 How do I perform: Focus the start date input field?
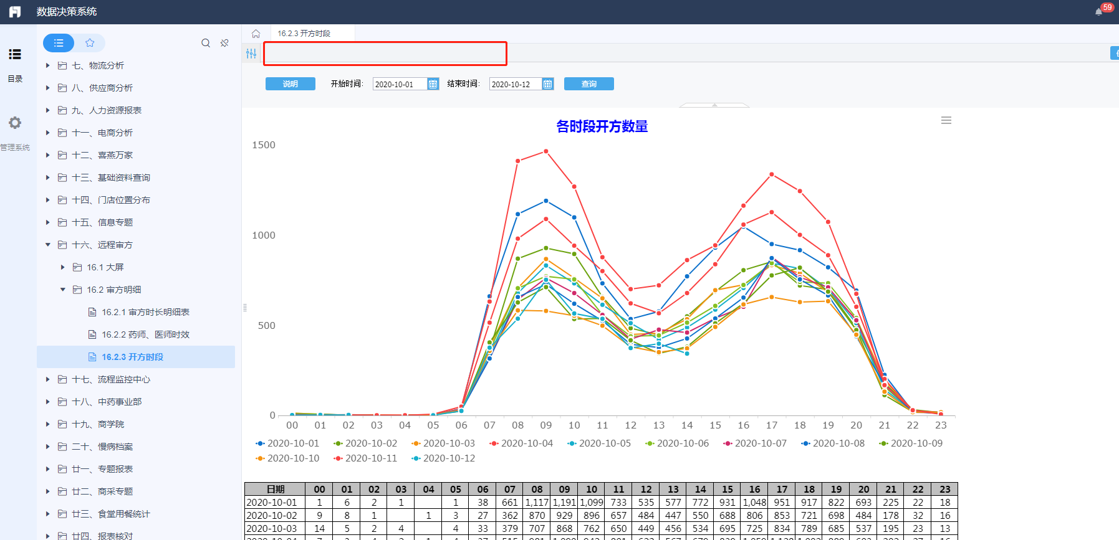click(400, 84)
